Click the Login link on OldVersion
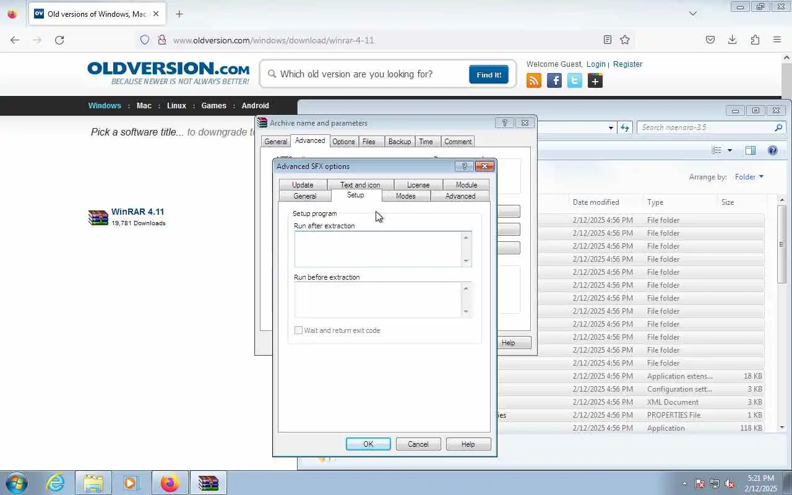 click(596, 64)
